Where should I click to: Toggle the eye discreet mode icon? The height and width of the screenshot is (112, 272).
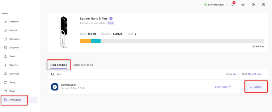coord(243,5)
